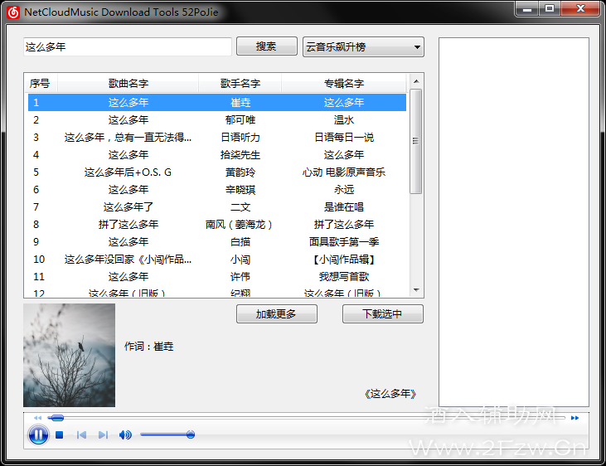This screenshot has width=606, height=466.
Task: Click inside the lyrics panel on the right
Action: point(514,222)
